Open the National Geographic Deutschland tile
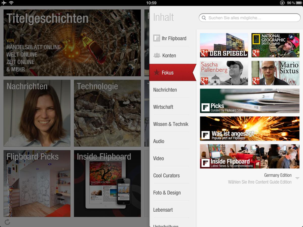The image size is (303, 227). [x=275, y=45]
